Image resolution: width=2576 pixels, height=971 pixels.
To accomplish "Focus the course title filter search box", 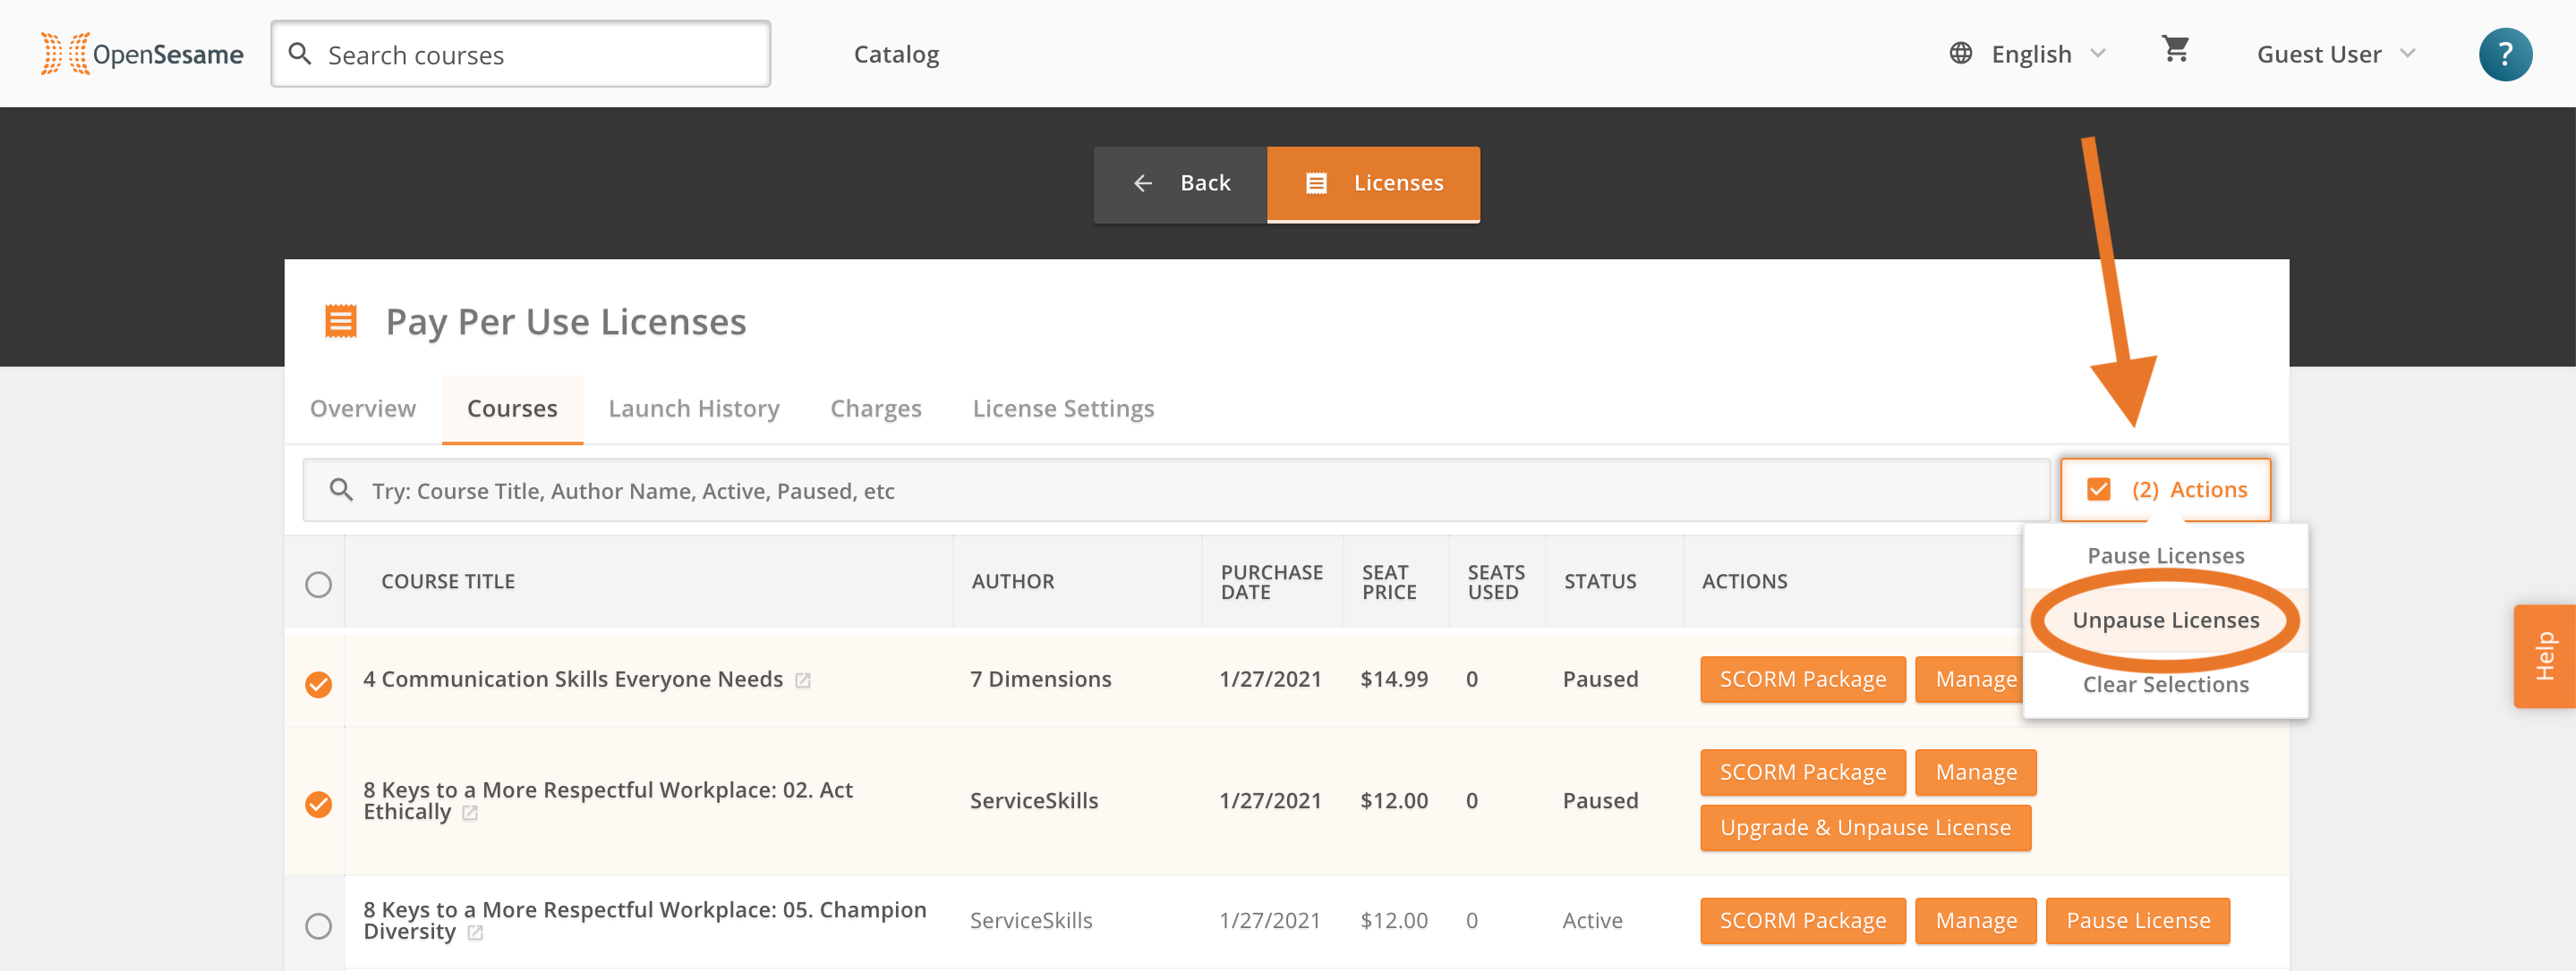I will click(x=1176, y=491).
